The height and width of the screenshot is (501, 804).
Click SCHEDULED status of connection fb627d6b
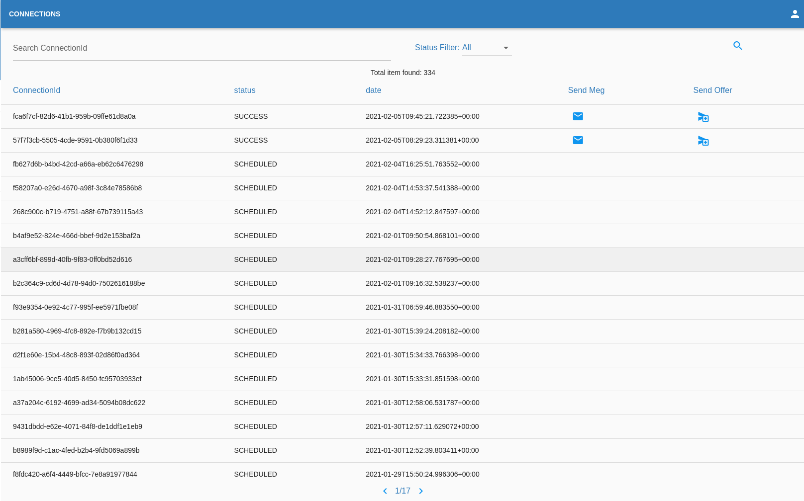pos(255,164)
